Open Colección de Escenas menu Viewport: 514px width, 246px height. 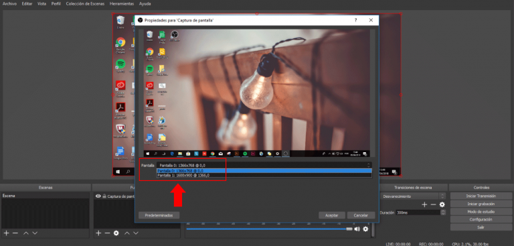click(85, 4)
